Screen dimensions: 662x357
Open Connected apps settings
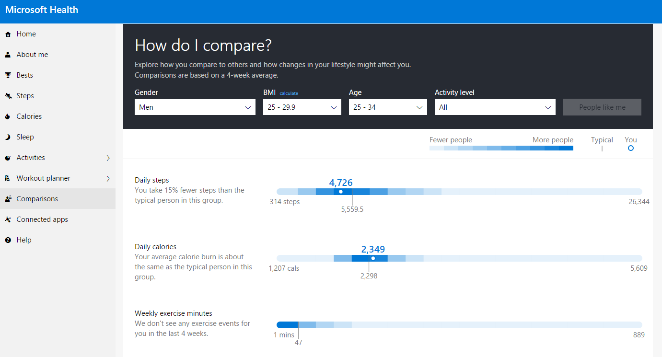coord(43,219)
